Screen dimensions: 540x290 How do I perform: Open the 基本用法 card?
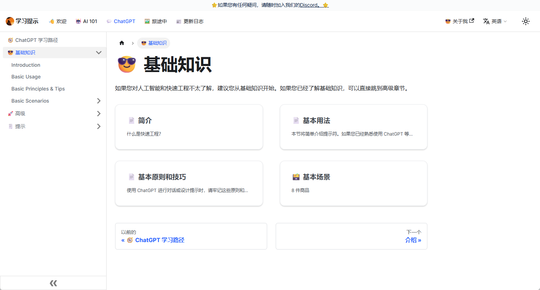pyautogui.click(x=353, y=127)
